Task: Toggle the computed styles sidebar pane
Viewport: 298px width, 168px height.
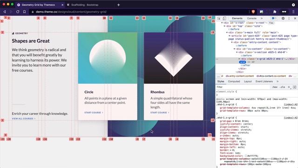Action: 295,87
